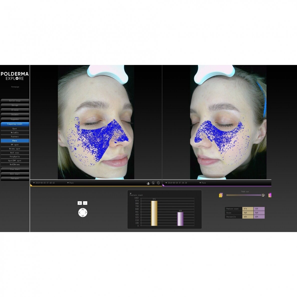Image resolution: width=297 pixels, height=297 pixels.
Task: Click the Score row label in table
Action: [233, 213]
